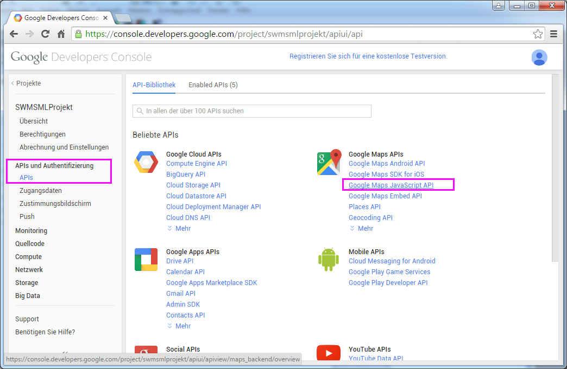Click the Google Maps APIs icon
The height and width of the screenshot is (369, 567).
[x=329, y=163]
